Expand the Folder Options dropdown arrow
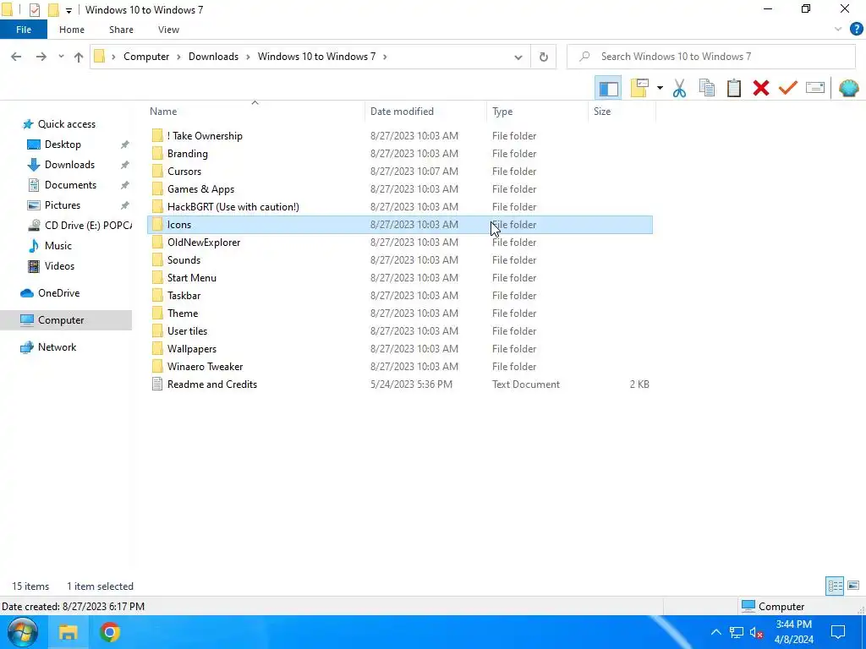The image size is (866, 649). point(660,88)
